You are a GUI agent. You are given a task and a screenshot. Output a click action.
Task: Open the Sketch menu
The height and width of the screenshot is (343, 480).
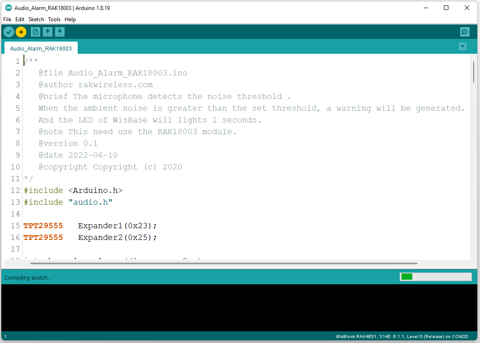(x=36, y=19)
